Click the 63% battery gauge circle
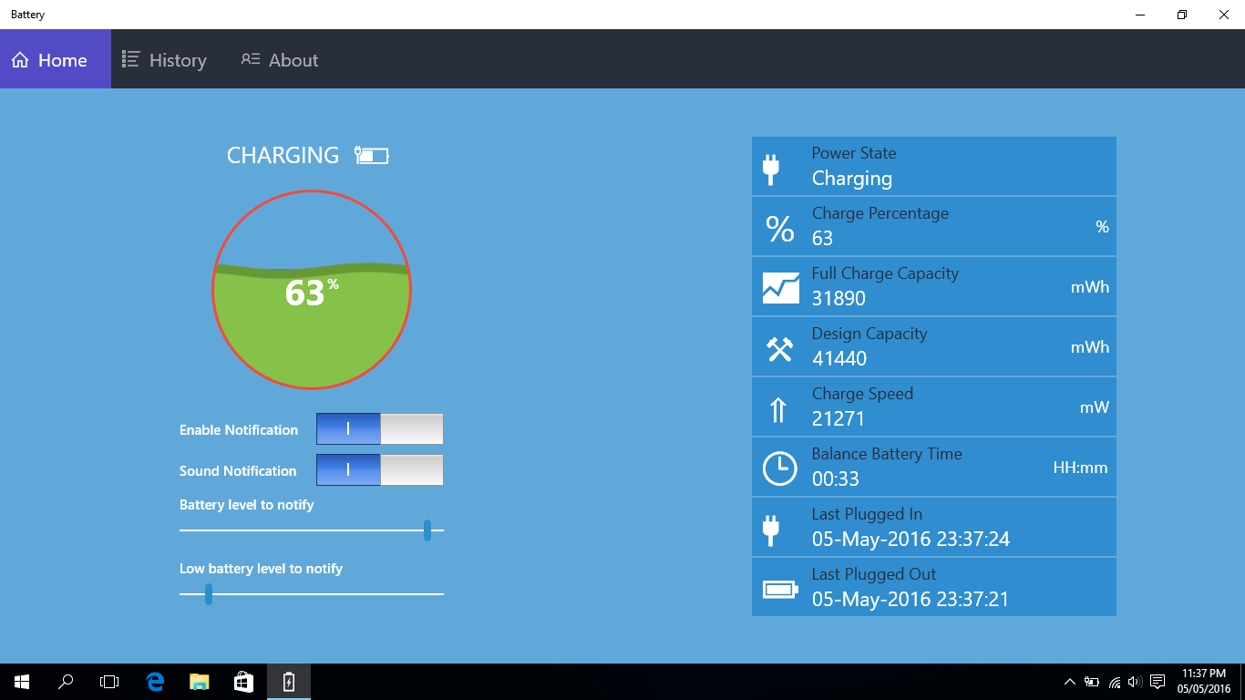1245x700 pixels. 312,290
